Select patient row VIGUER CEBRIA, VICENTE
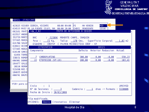Viewport: 149px width, 112px height. point(42,26)
